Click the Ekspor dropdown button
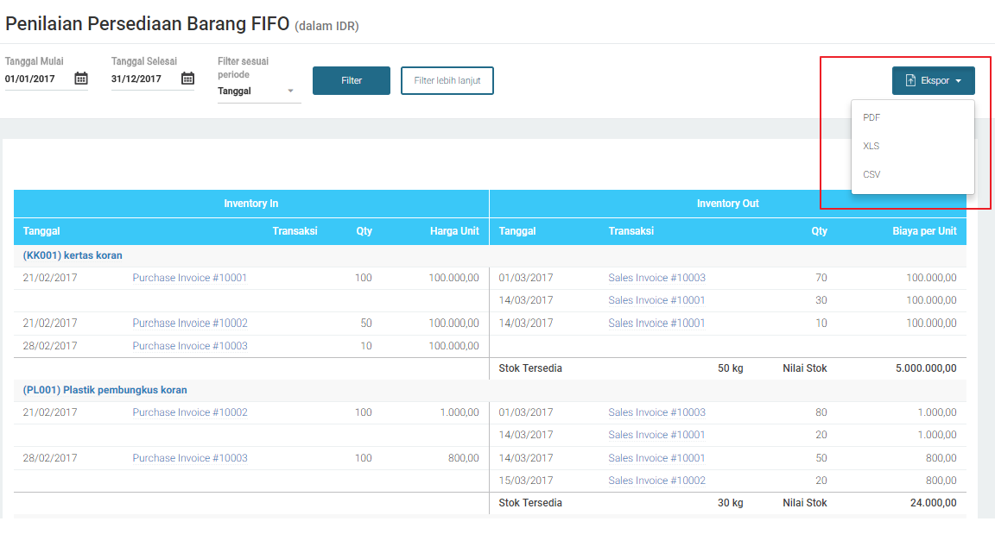This screenshot has width=995, height=553. (x=933, y=80)
